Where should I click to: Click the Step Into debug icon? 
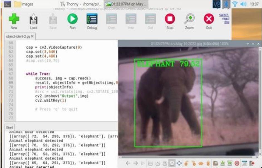[131, 19]
